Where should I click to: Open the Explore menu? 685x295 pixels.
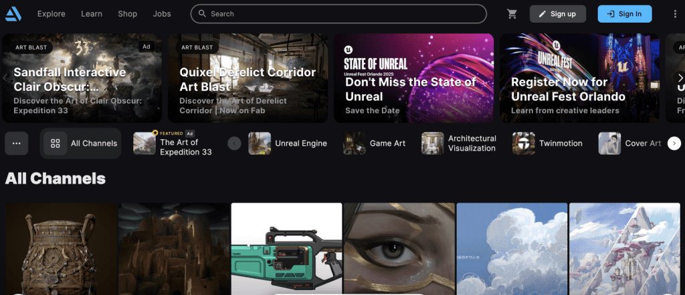(x=52, y=13)
